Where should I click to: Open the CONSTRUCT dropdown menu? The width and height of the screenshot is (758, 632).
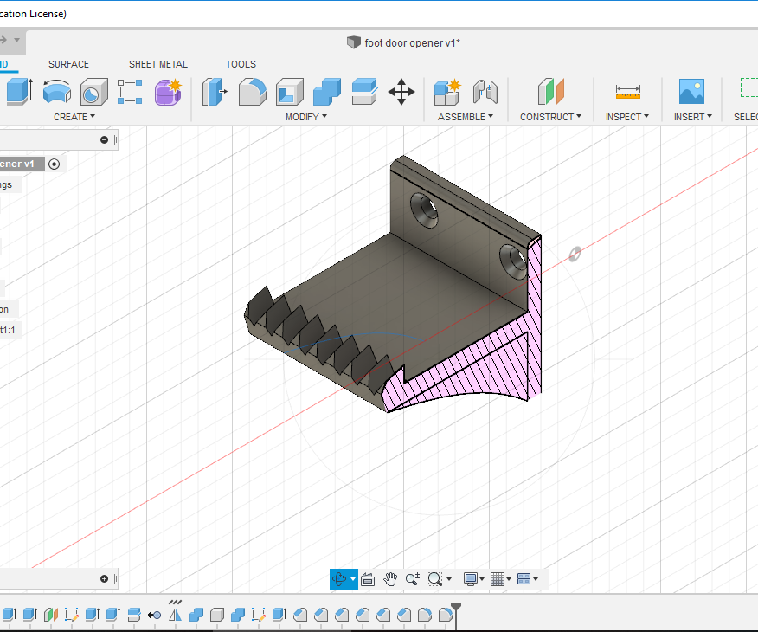pos(550,117)
